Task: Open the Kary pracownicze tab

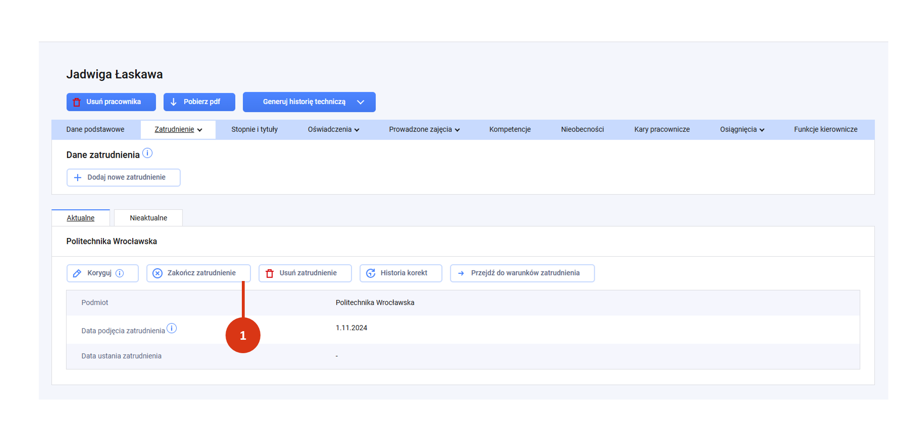Action: pyautogui.click(x=662, y=130)
